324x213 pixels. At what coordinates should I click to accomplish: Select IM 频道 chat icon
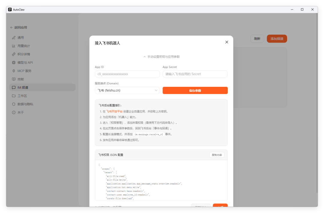point(13,87)
